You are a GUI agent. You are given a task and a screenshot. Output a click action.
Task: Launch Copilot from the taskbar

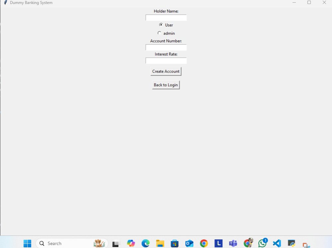131,243
